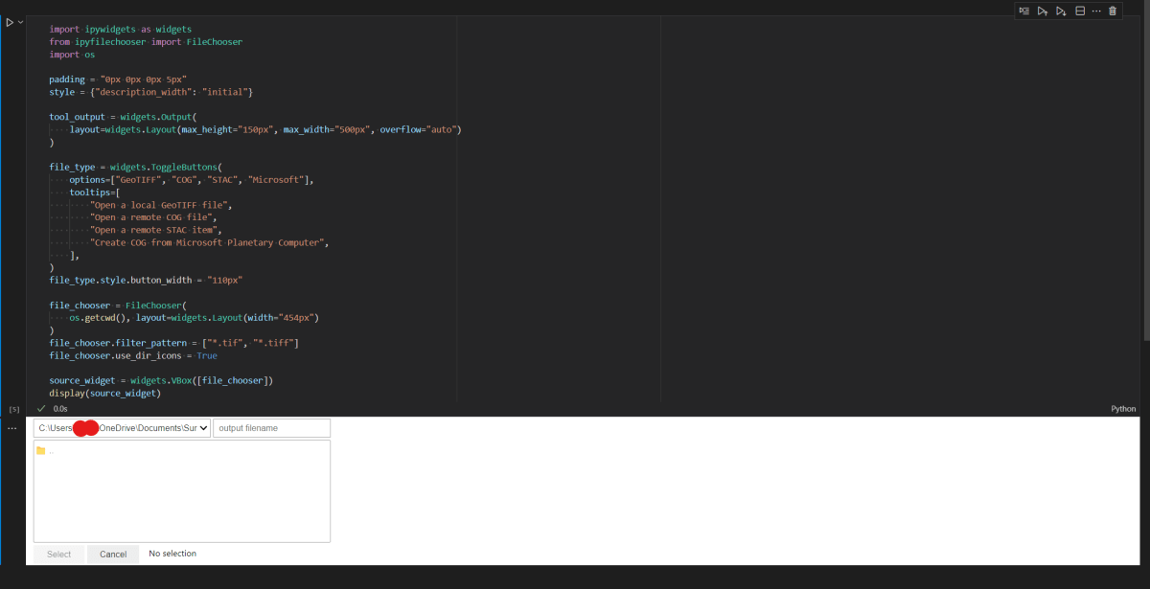This screenshot has height=589, width=1150.
Task: Open more cell actions from the toolbar ellipsis
Action: (1096, 11)
